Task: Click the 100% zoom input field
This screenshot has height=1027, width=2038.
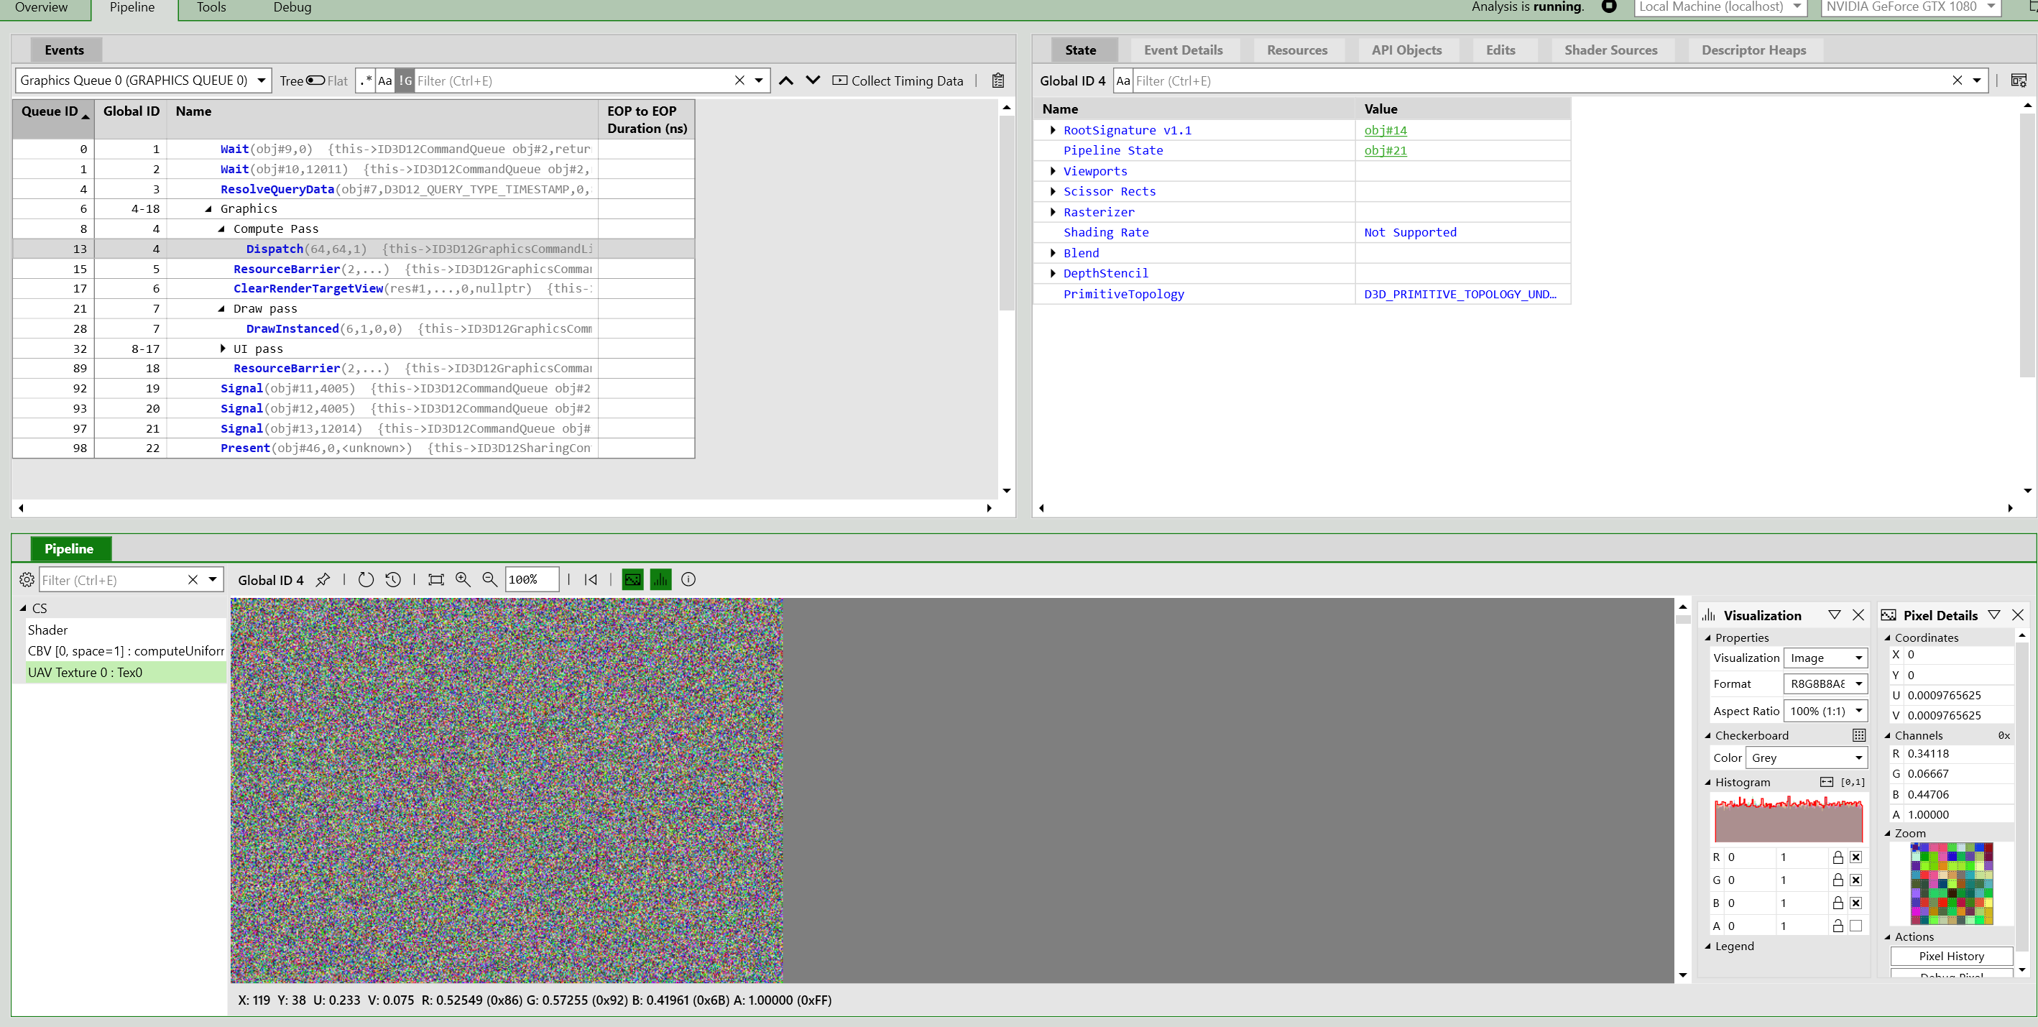Action: (532, 579)
